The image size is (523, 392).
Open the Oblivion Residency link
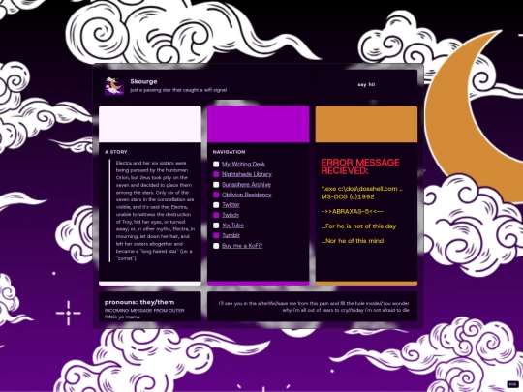click(x=247, y=195)
